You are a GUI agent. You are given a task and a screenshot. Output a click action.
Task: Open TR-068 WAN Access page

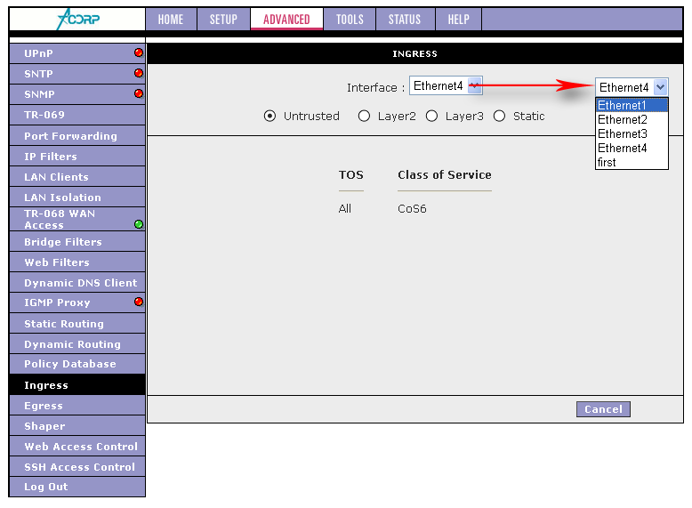pos(77,219)
